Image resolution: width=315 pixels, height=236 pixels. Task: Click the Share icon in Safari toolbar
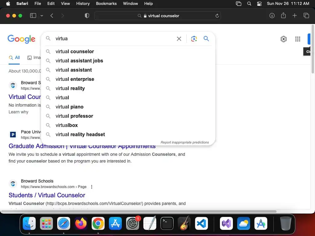coord(283,15)
